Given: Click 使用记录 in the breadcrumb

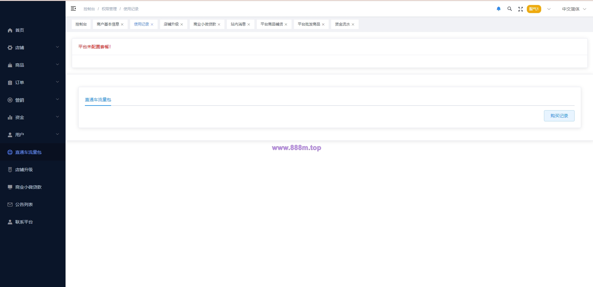Looking at the screenshot, I should click(131, 9).
